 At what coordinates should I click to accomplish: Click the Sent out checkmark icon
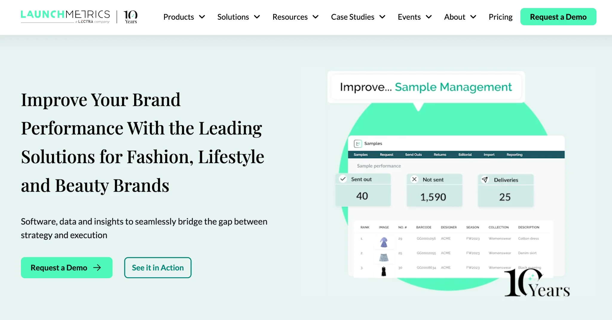[343, 179]
